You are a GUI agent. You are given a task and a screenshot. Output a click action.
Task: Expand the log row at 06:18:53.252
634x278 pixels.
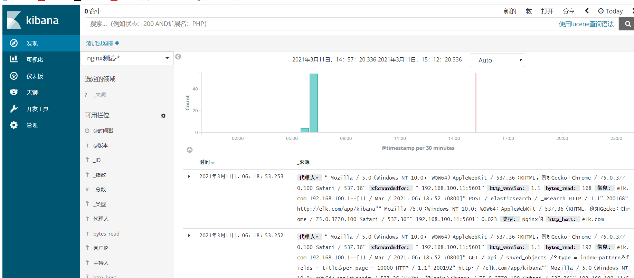tap(189, 236)
